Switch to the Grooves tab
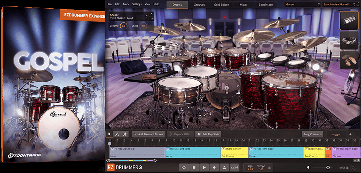The width and height of the screenshot is (361, 173). pos(199,5)
